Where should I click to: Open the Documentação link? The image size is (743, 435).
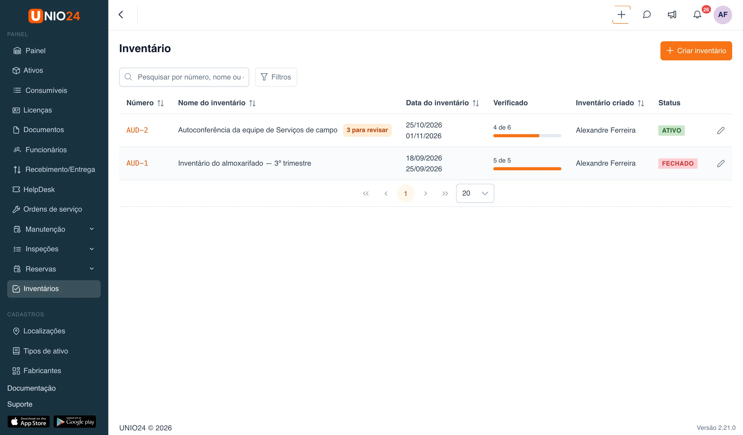(31, 388)
